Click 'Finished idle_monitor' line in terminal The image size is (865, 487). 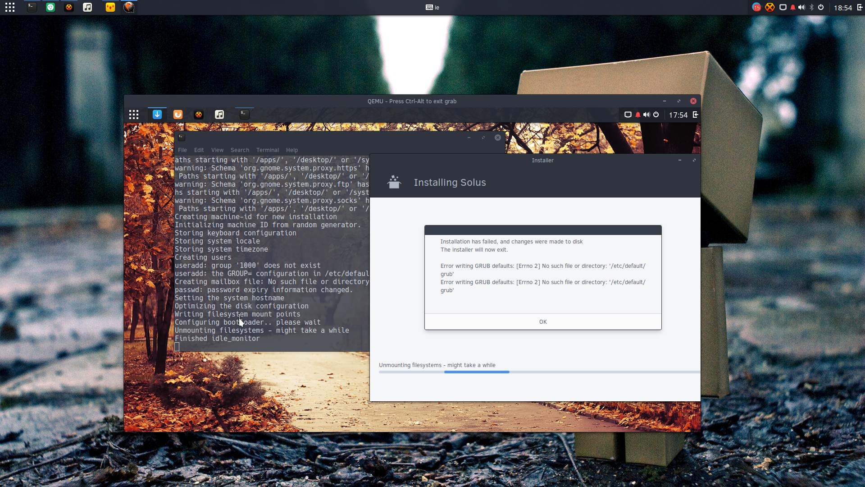point(217,339)
